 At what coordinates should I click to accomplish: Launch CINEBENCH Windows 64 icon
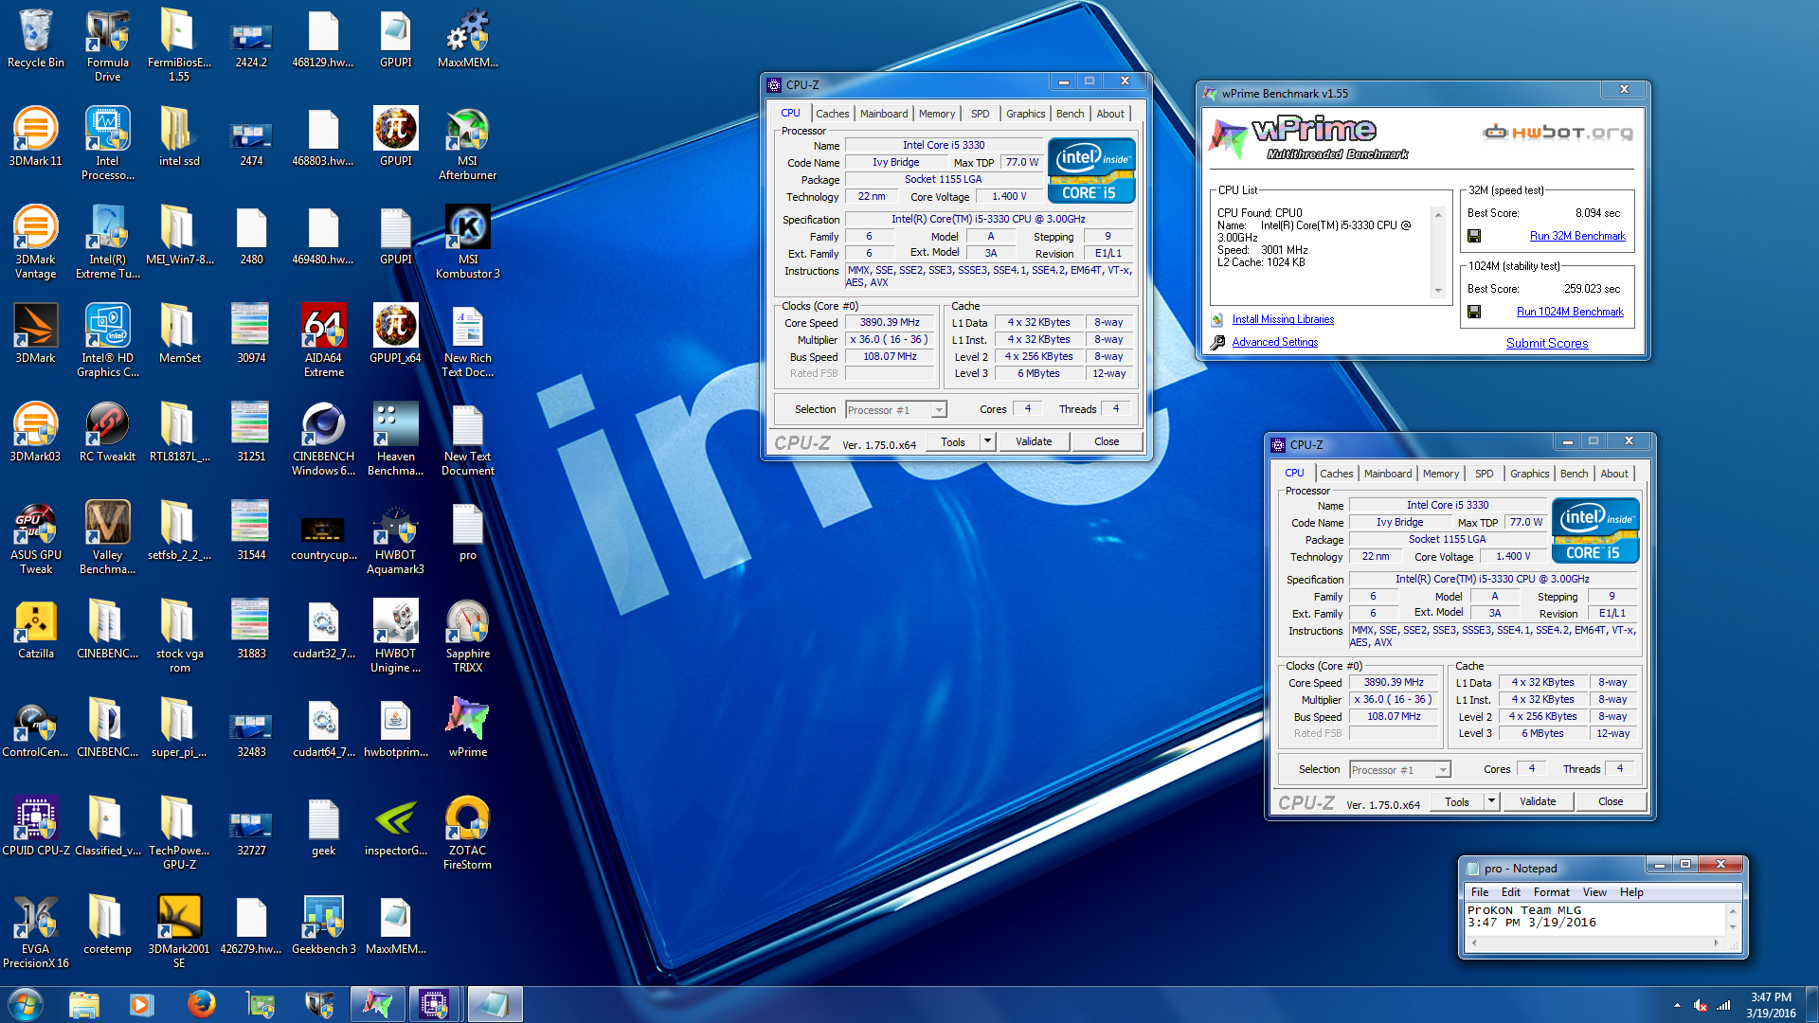tap(323, 440)
